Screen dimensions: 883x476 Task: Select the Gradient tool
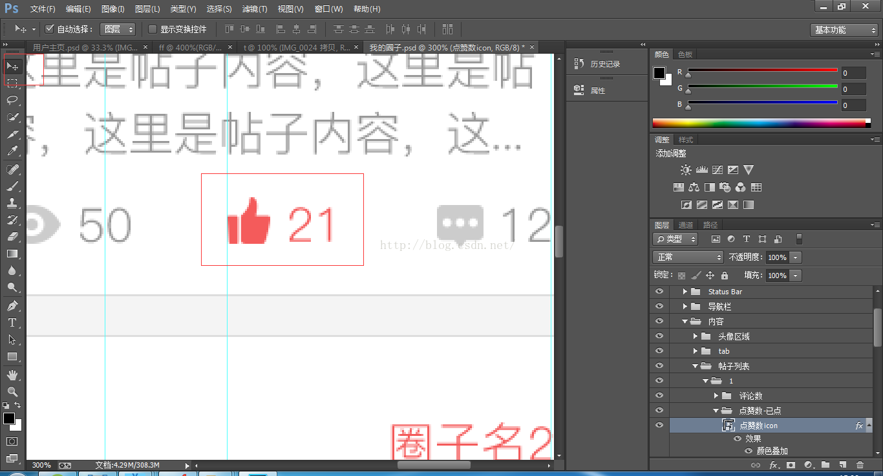pos(12,254)
